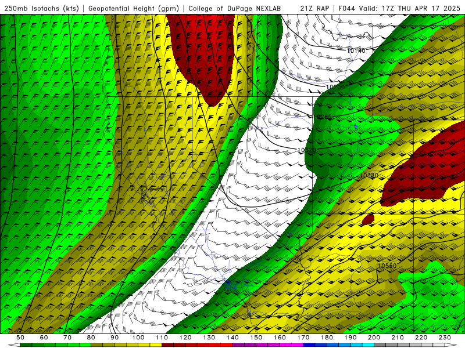Click the '250mb Isotachs (kts)' title text
465x348 pixels.
(41, 8)
